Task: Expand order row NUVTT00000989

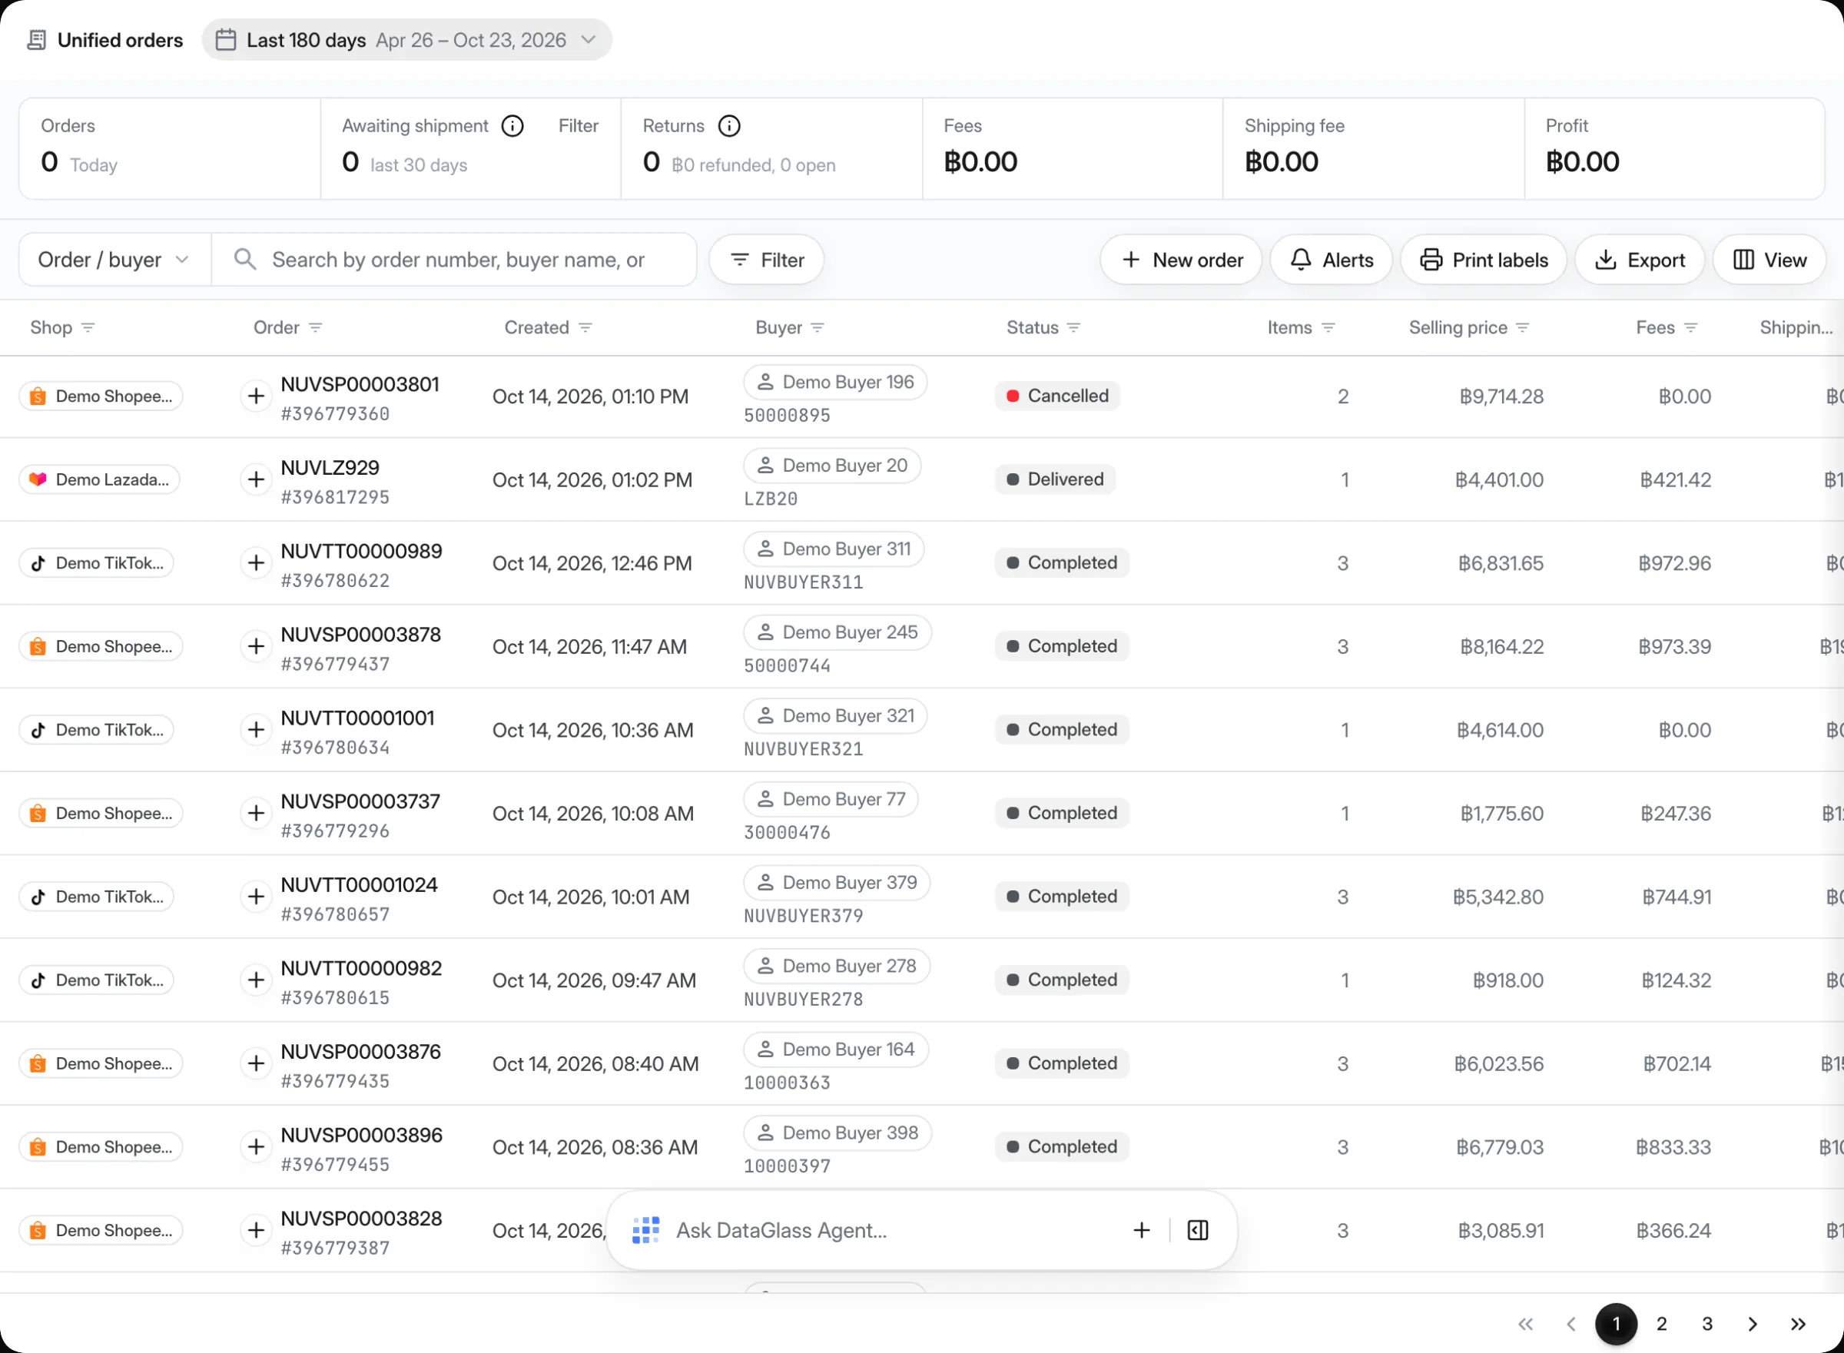Action: [257, 563]
